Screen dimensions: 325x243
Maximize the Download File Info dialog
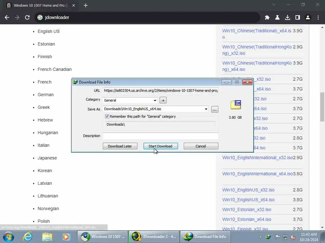(237, 82)
